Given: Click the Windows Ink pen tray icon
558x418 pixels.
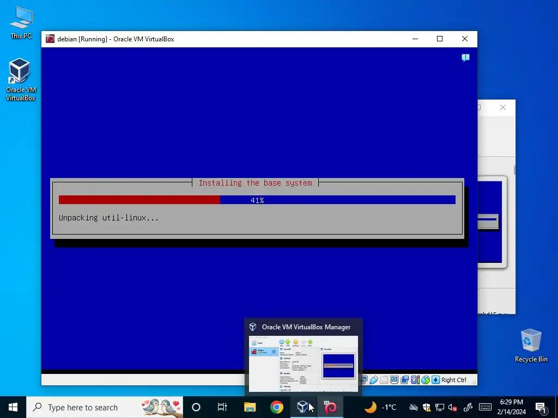Looking at the screenshot, I should [x=468, y=407].
